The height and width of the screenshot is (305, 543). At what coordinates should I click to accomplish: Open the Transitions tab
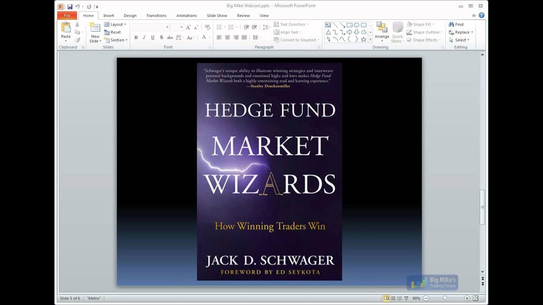156,16
